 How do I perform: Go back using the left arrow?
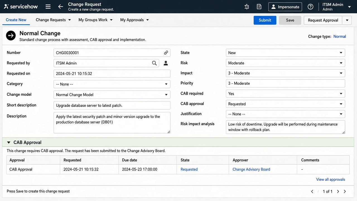point(61,7)
